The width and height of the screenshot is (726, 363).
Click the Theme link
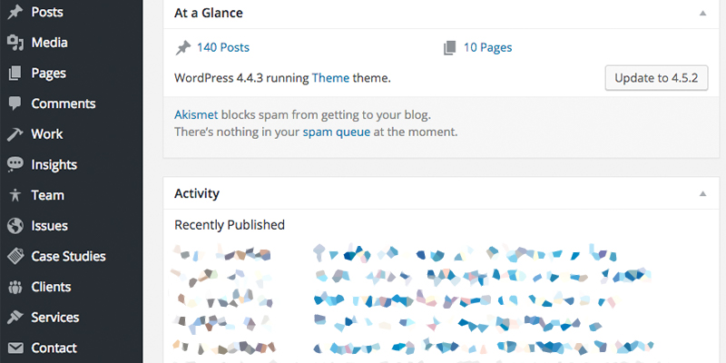point(330,78)
